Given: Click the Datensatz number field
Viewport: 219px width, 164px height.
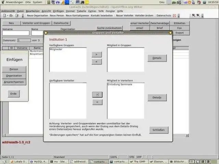Looking at the screenshot, I should [x=24, y=40].
